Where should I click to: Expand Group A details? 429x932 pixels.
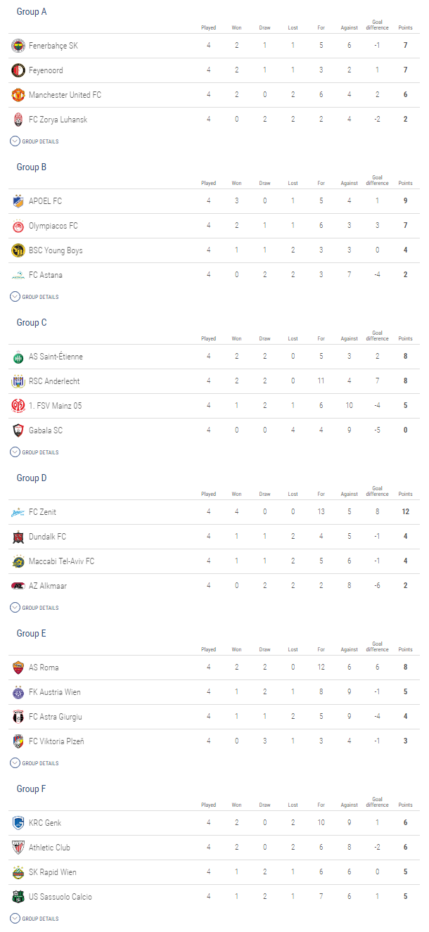(x=34, y=141)
